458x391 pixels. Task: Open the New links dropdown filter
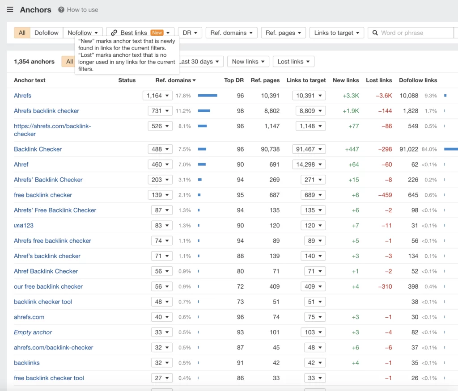pyautogui.click(x=248, y=62)
